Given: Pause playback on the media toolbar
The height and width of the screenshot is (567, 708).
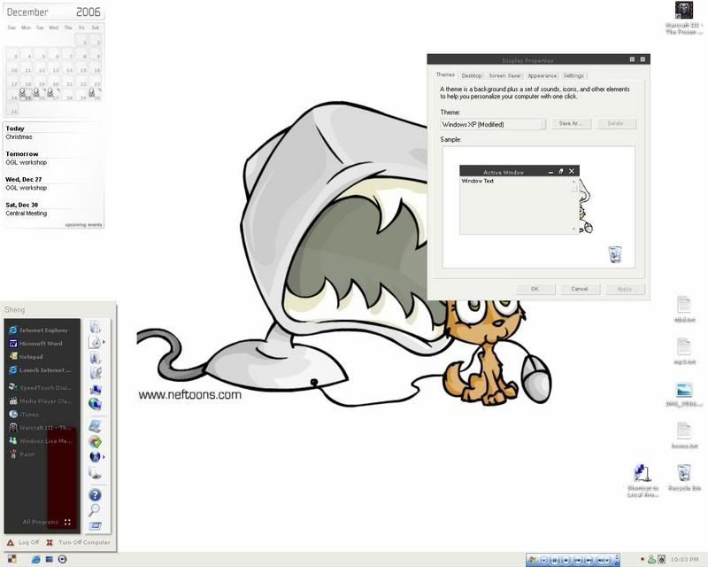Looking at the screenshot, I should point(555,560).
